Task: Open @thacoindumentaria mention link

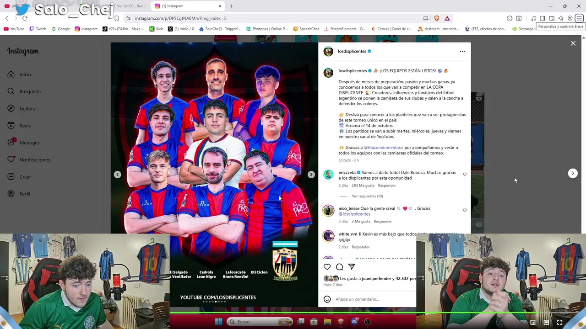Action: click(384, 148)
